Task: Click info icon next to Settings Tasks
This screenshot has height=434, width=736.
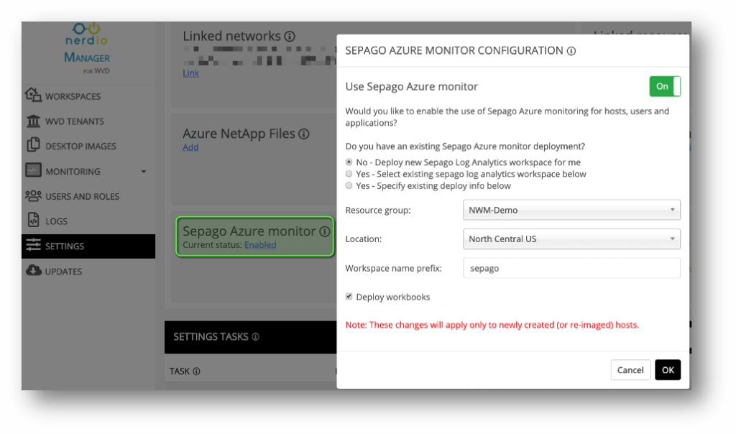Action: (255, 337)
